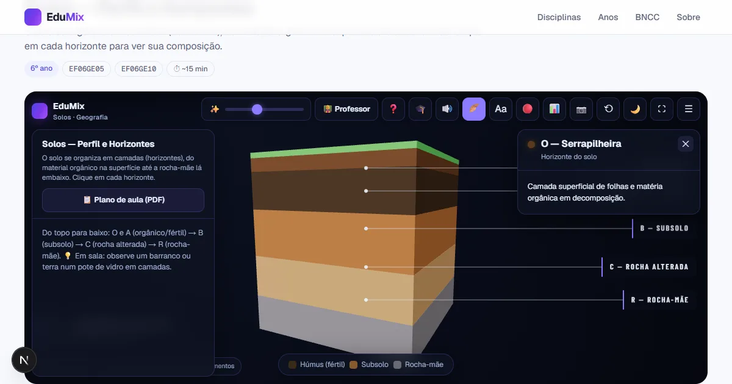Adjust the toolbar slider
Viewport: 732px width, 384px height.
click(264, 109)
